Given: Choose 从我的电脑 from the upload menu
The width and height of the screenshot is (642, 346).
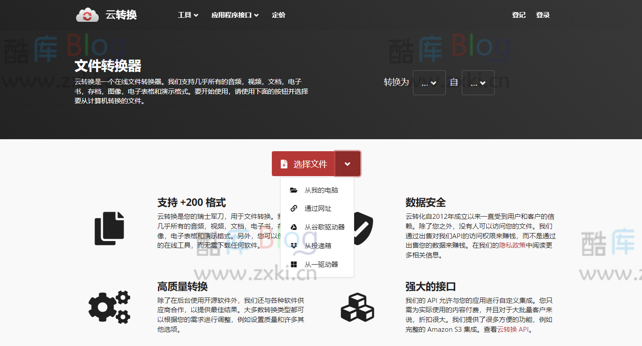Looking at the screenshot, I should point(320,189).
